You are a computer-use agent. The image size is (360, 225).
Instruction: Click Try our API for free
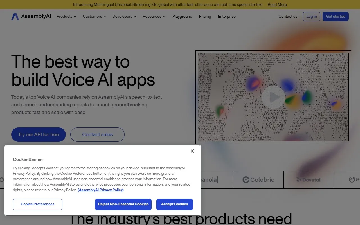click(39, 134)
